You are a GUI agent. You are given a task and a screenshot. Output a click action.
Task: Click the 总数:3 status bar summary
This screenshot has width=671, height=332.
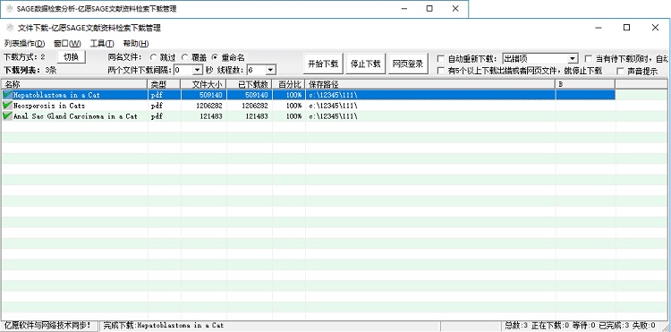tap(516, 326)
